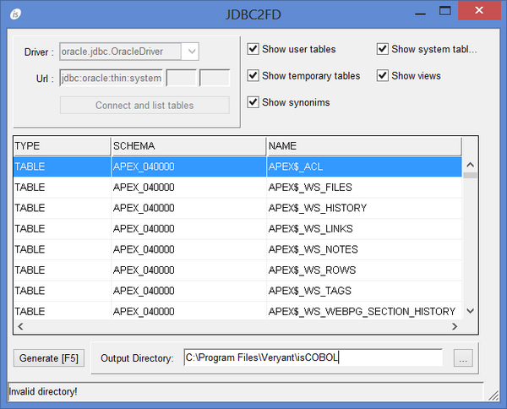Open the Driver dropdown list

click(x=191, y=52)
